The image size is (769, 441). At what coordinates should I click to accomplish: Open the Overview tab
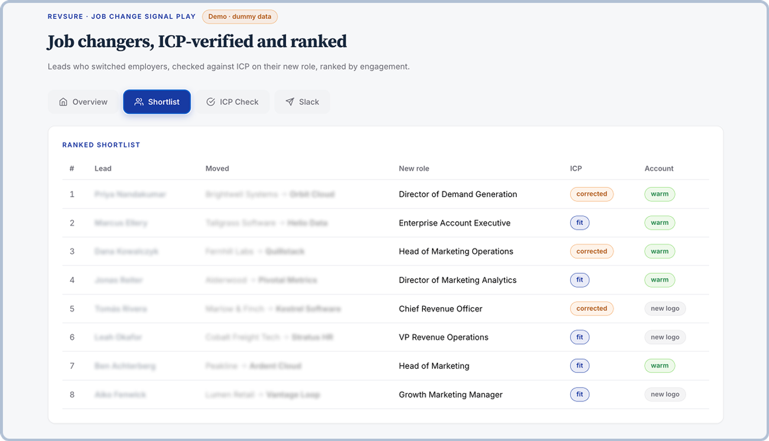tap(83, 102)
